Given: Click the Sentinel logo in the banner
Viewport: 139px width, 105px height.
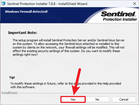Looking at the screenshot, I should pos(118,14).
